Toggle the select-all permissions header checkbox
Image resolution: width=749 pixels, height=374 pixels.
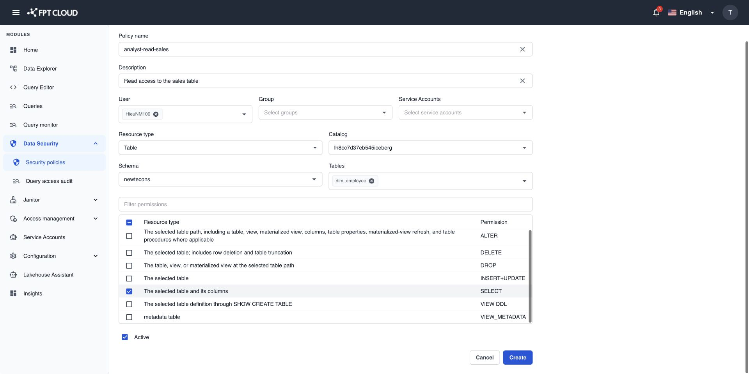[129, 222]
